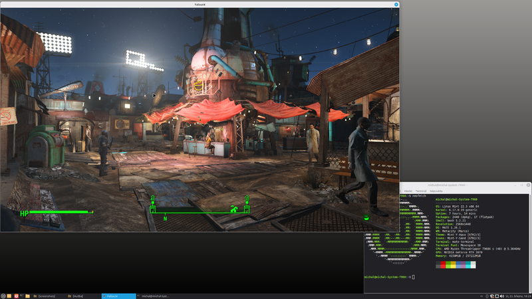Click the Fallout4 window title bar
Screen dimensions: 532x299
200,5
